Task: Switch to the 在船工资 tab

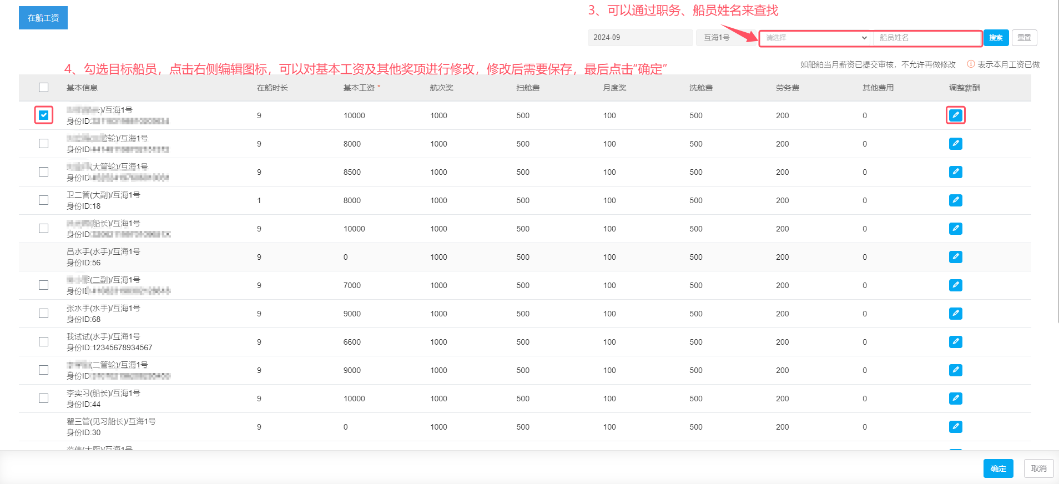Action: [x=43, y=18]
